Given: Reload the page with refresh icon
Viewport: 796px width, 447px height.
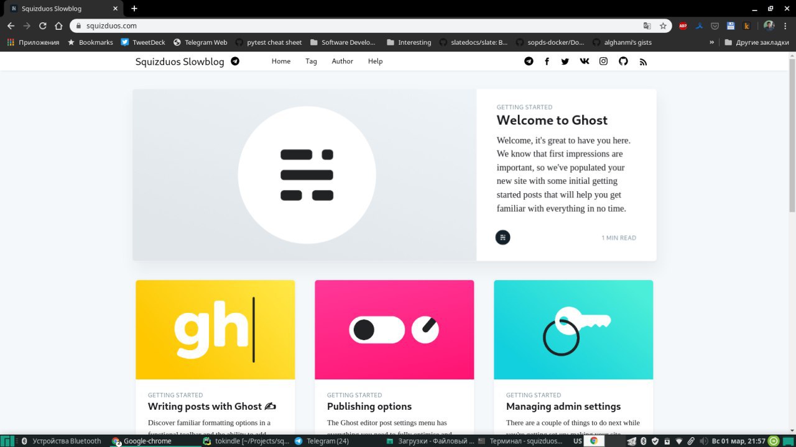Looking at the screenshot, I should tap(43, 26).
